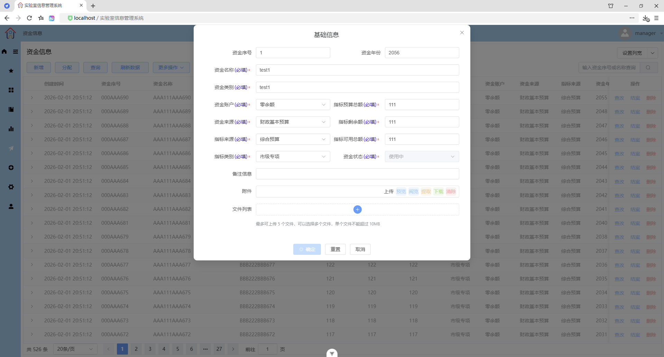The image size is (664, 357).
Task: Expand the table row for 000AAA685
Action: [x=32, y=167]
